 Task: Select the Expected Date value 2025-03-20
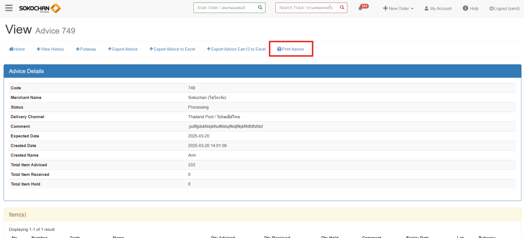pyautogui.click(x=199, y=136)
